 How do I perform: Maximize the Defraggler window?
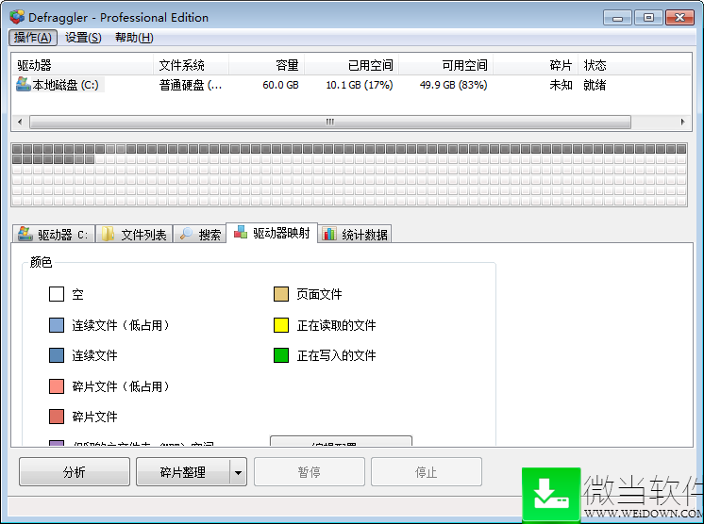648,18
